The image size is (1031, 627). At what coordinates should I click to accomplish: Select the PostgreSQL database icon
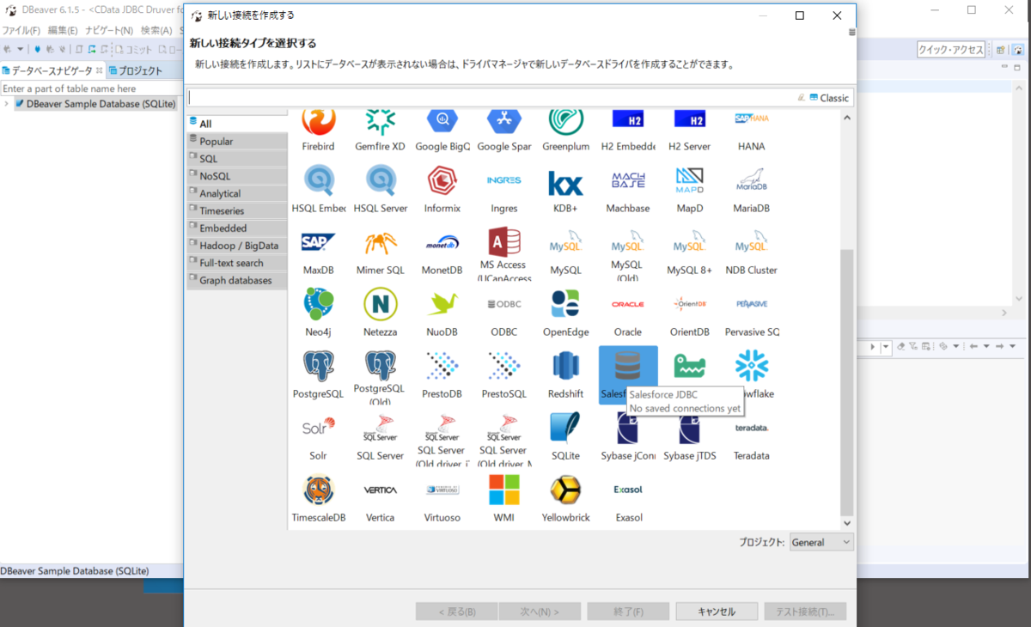pos(318,369)
